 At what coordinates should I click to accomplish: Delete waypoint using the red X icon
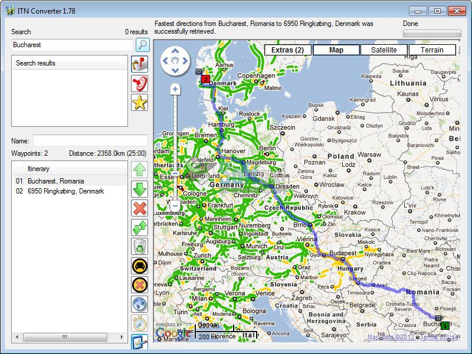[140, 208]
